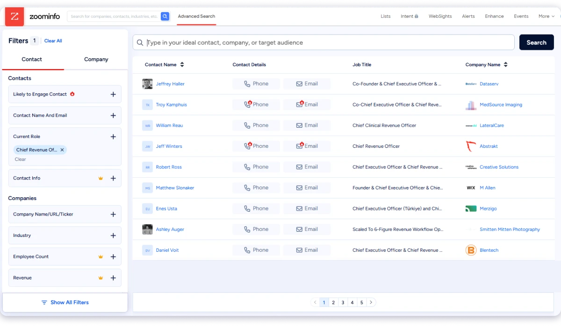Sort by Contact Name column arrows
The image size is (561, 326).
(x=182, y=65)
